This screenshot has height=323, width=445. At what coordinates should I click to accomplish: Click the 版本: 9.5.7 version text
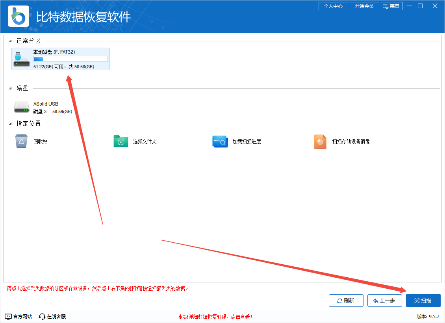coord(428,316)
